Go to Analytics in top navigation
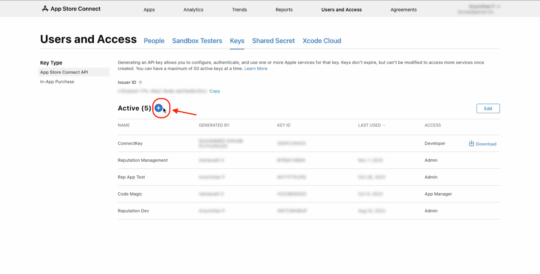 click(193, 10)
